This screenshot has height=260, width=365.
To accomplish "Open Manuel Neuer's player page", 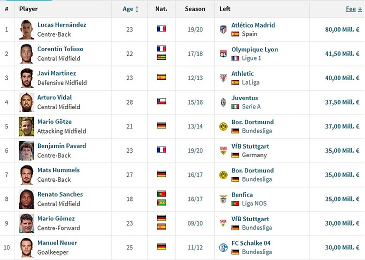I will 57,243.
